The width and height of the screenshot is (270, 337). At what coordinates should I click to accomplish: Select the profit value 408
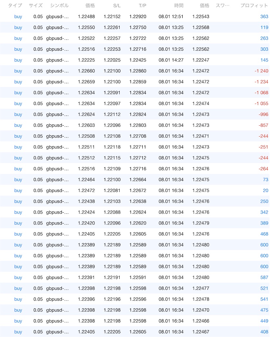tap(264, 332)
